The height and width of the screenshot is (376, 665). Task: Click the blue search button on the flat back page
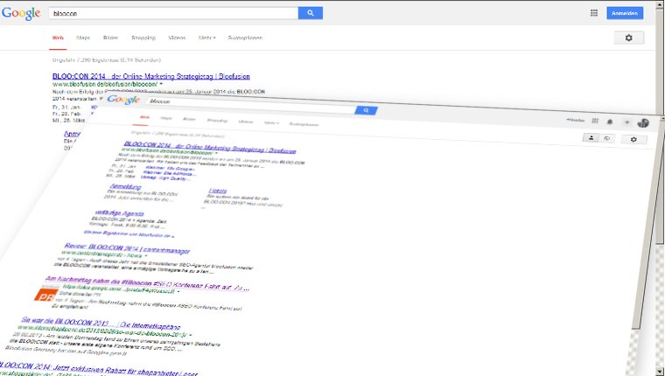pyautogui.click(x=311, y=13)
